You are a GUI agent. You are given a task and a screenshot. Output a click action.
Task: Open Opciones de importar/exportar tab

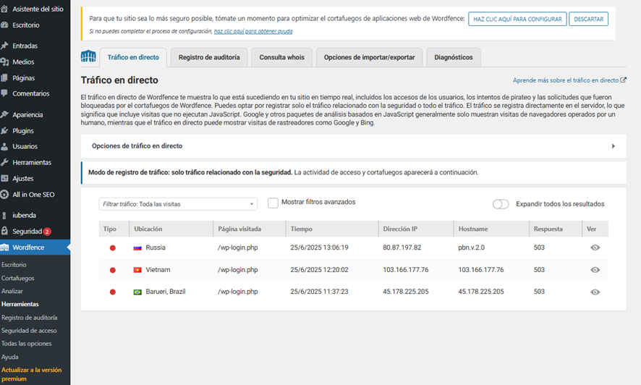coord(369,57)
